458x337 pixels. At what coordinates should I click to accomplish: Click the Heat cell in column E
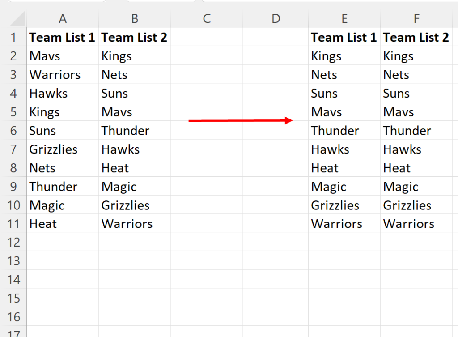[x=344, y=168]
